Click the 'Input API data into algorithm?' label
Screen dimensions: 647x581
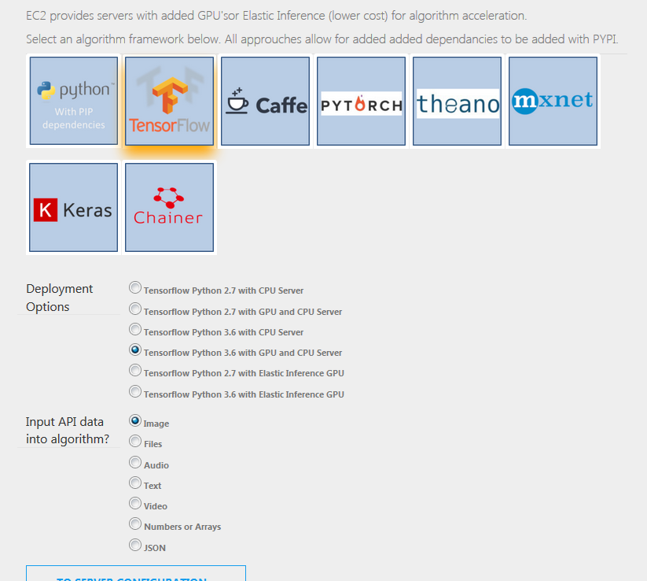coord(68,430)
